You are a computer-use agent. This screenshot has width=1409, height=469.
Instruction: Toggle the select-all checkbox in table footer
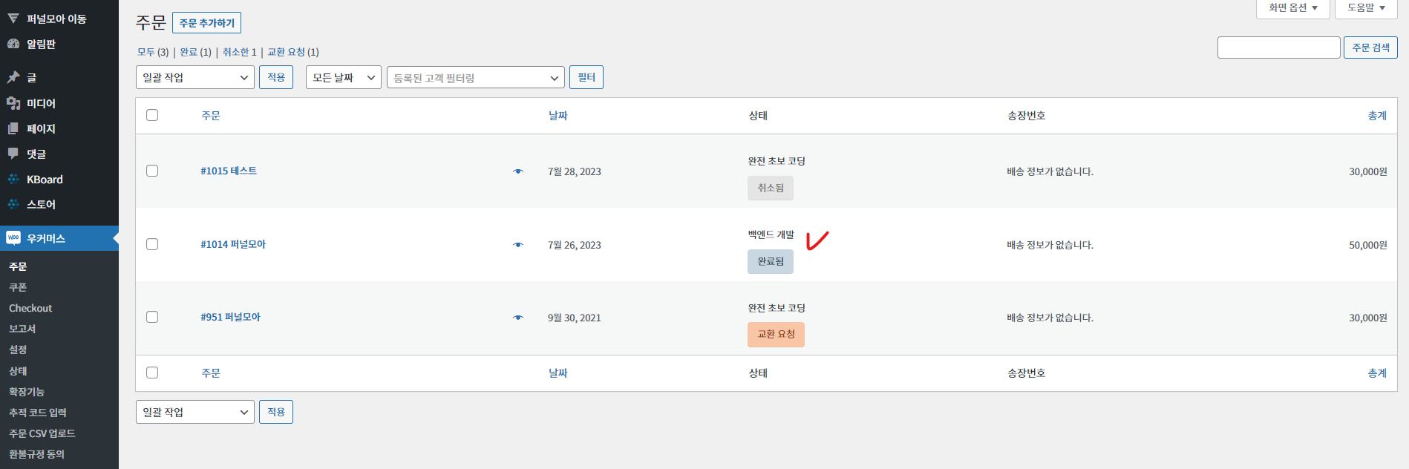click(x=152, y=373)
